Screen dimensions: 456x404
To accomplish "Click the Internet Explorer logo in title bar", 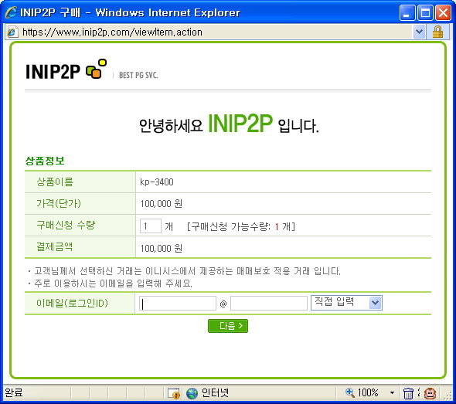I will coord(11,12).
